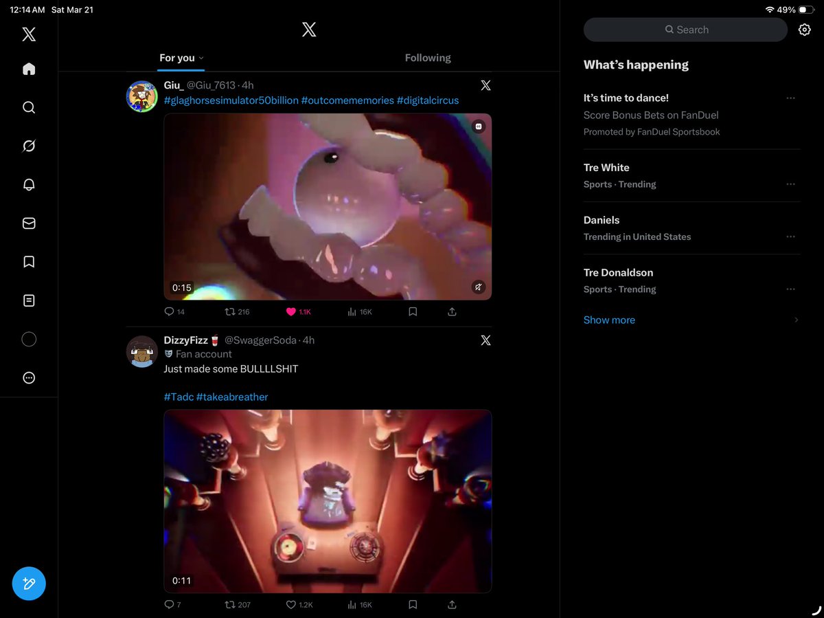Switch to Following tab
Viewport: 824px width, 618px height.
pyautogui.click(x=428, y=58)
